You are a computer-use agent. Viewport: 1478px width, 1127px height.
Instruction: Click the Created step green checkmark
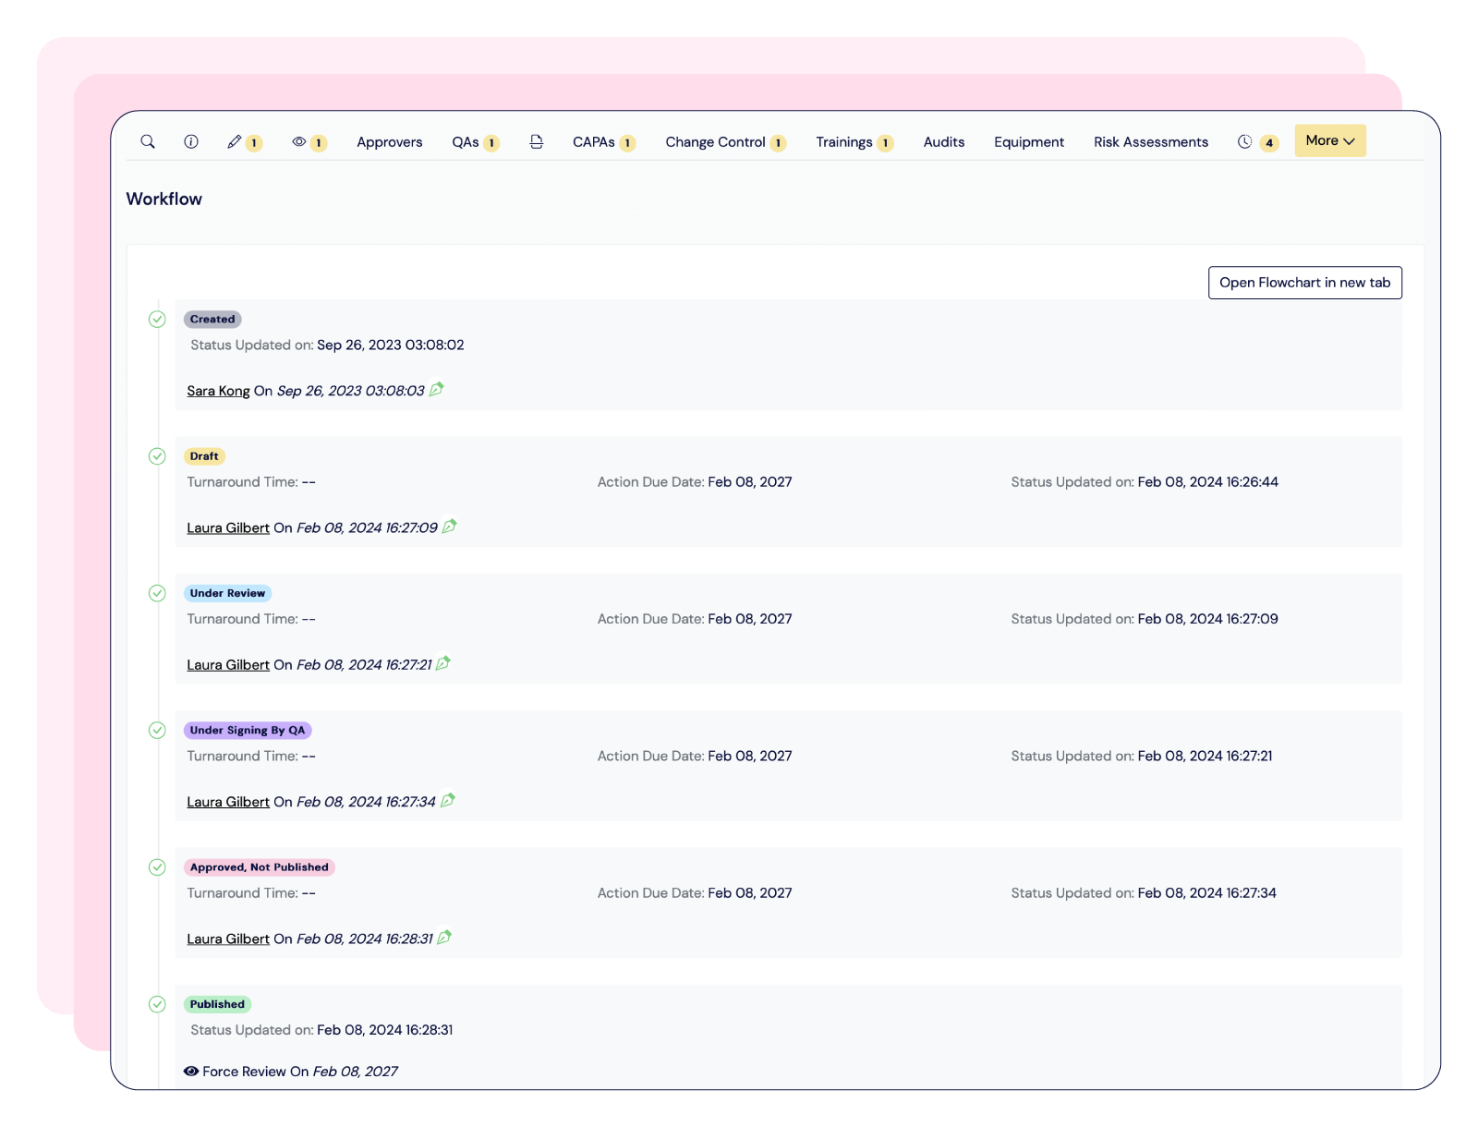tap(157, 320)
